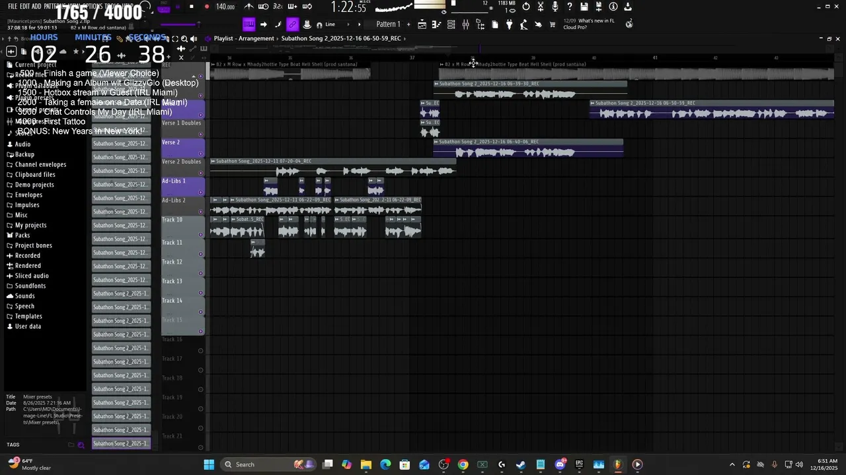
Task: Click the Record button
Action: 207,7
